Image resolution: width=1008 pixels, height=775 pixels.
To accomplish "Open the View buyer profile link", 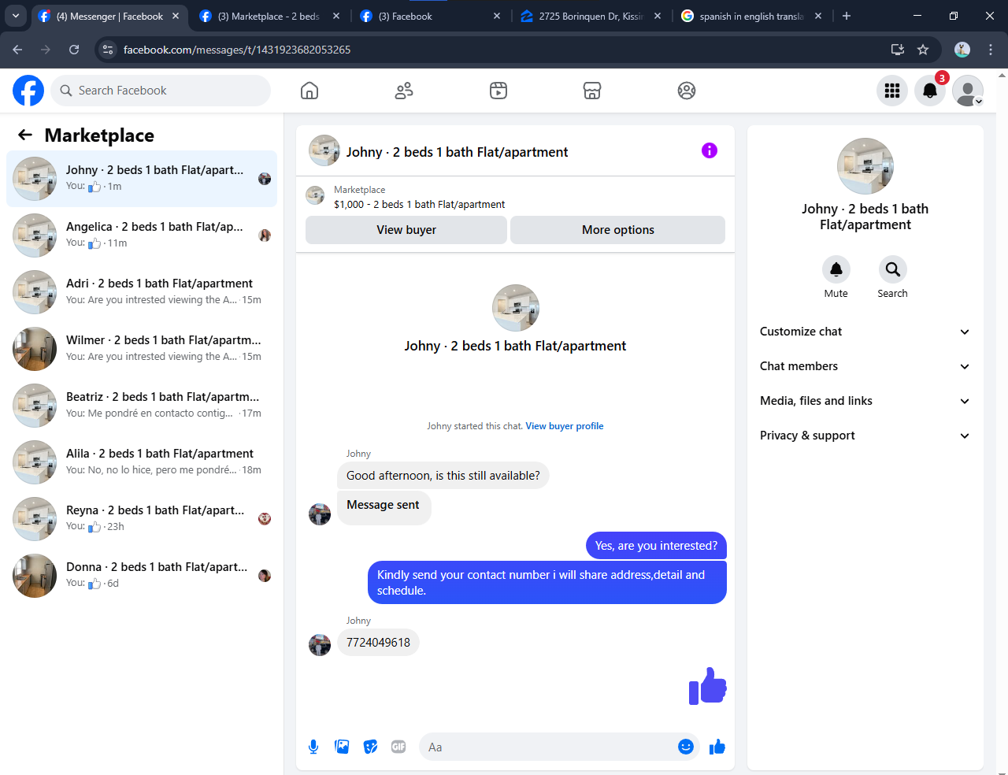I will 565,426.
